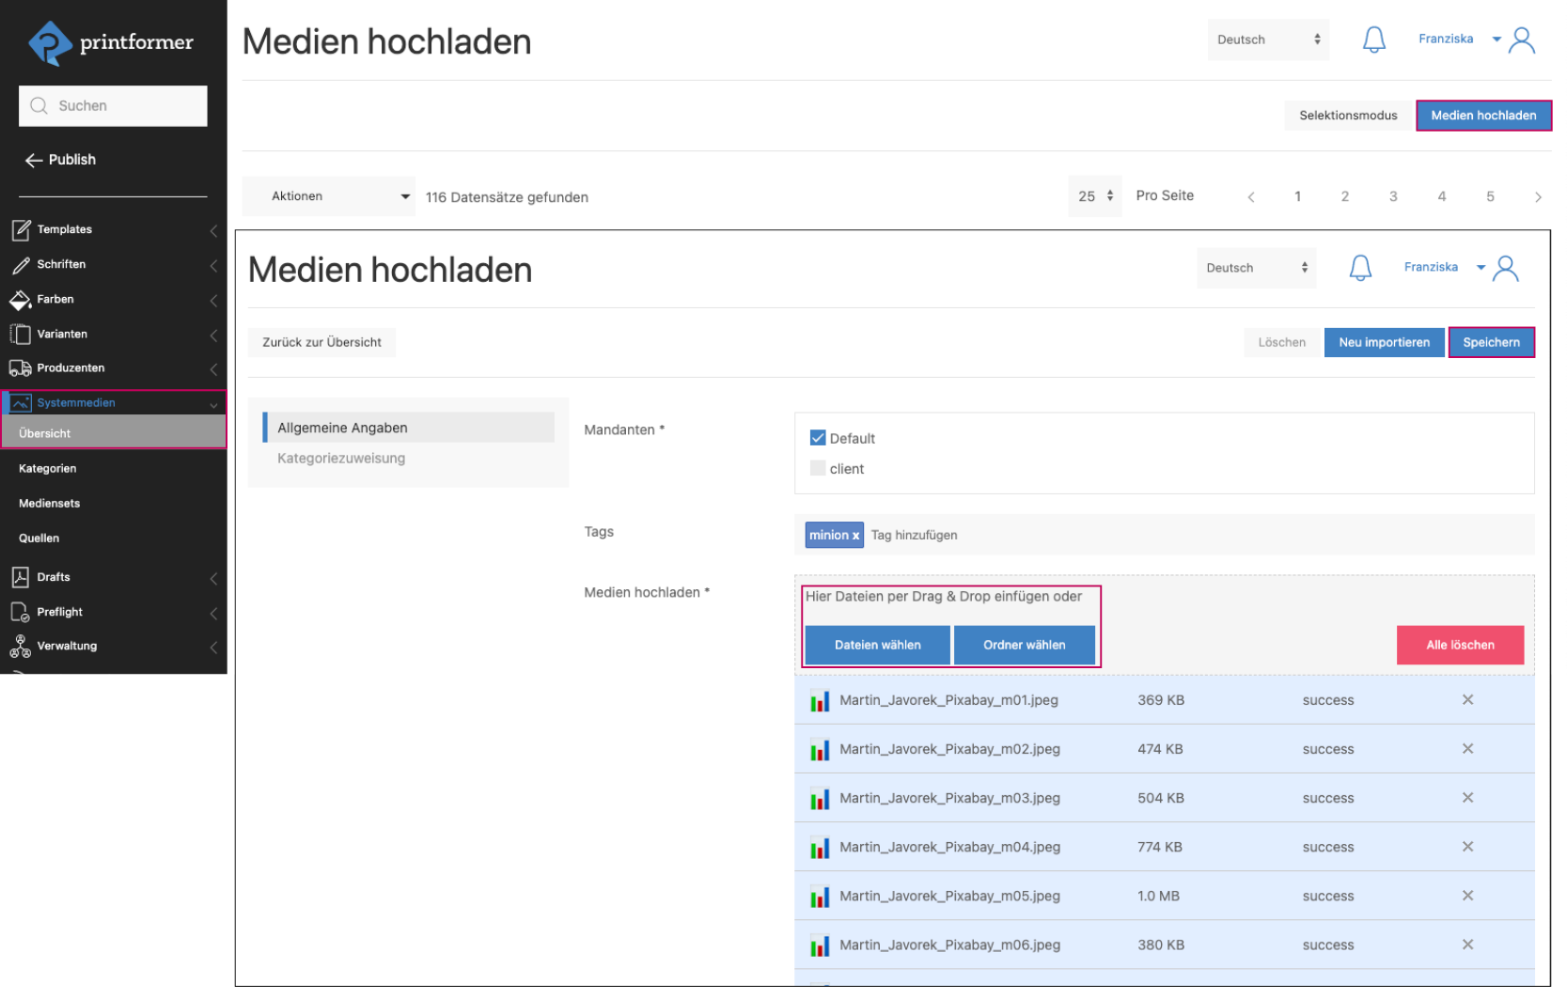Uncheck the Default Mandanten checkbox
1567x999 pixels.
pos(818,438)
